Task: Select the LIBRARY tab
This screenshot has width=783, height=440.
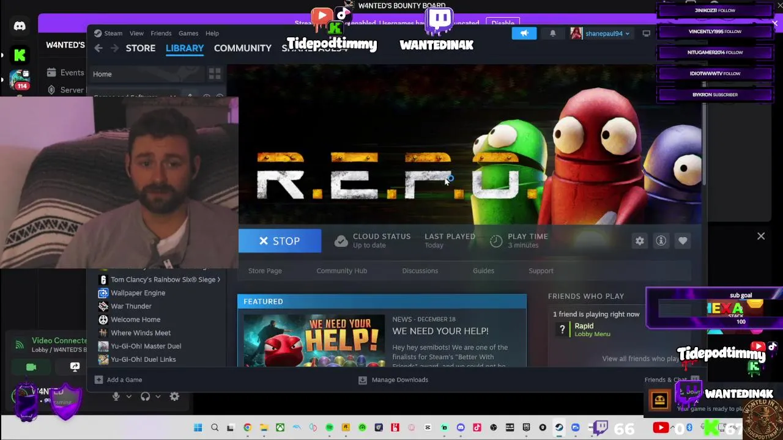Action: point(185,48)
